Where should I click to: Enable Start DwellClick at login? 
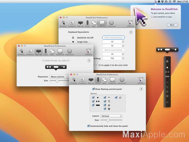coord(152,17)
